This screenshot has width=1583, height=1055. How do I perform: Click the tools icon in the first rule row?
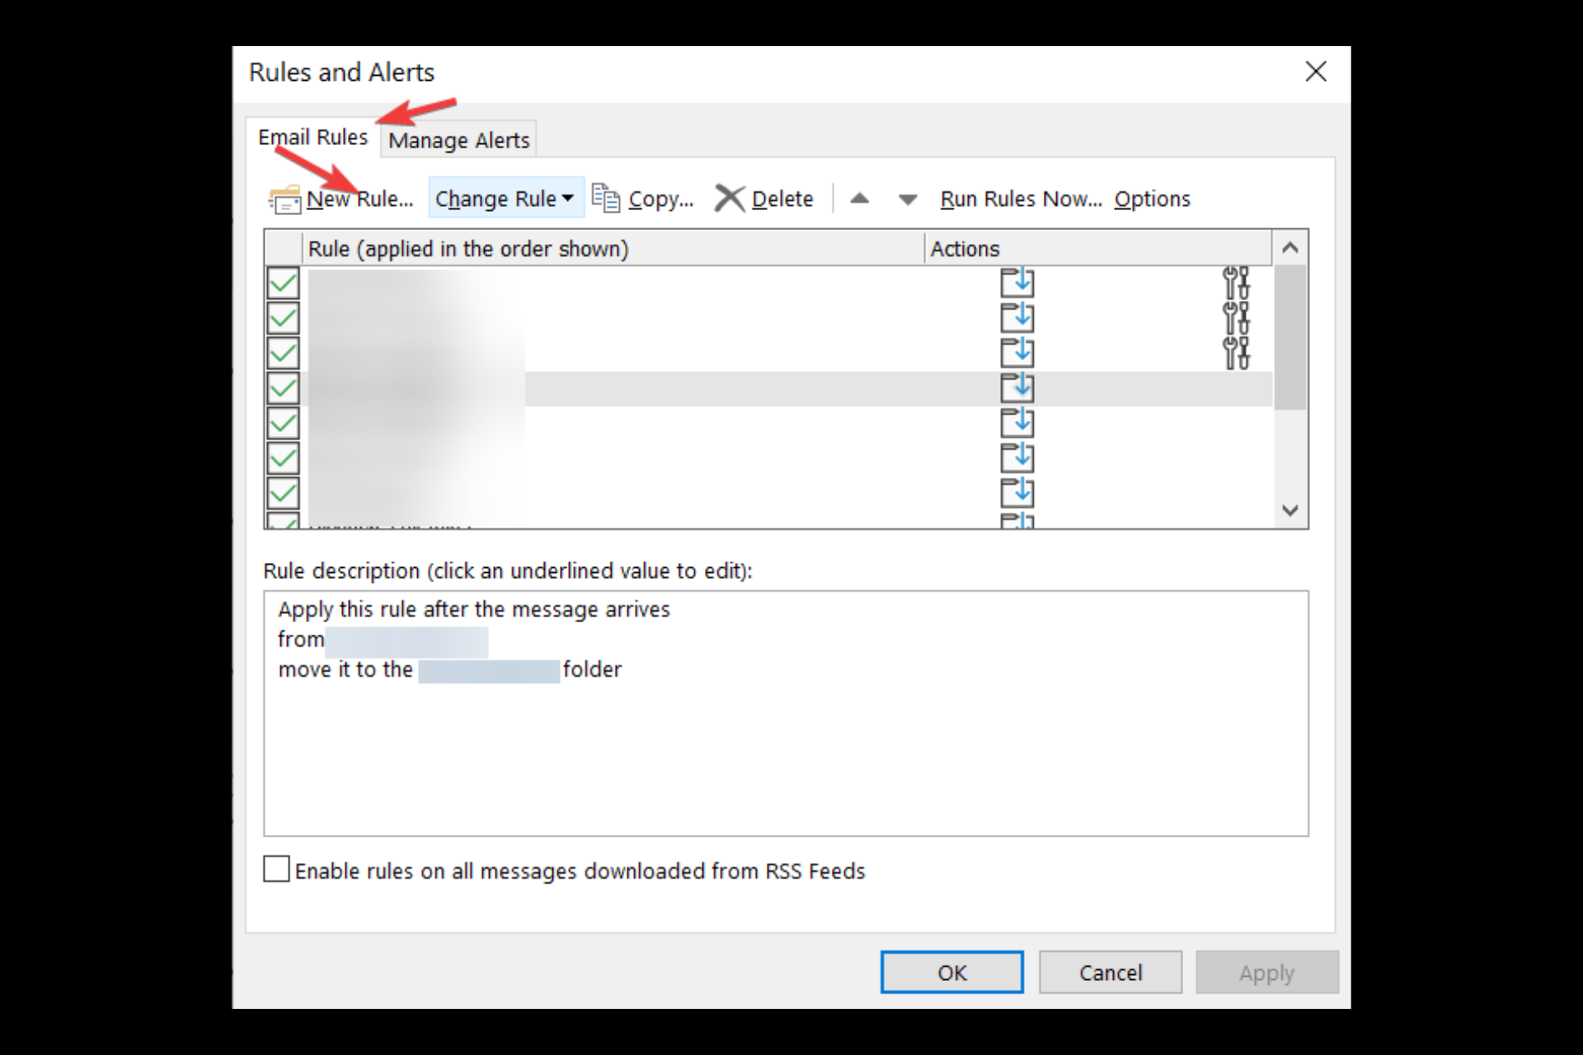(x=1236, y=283)
